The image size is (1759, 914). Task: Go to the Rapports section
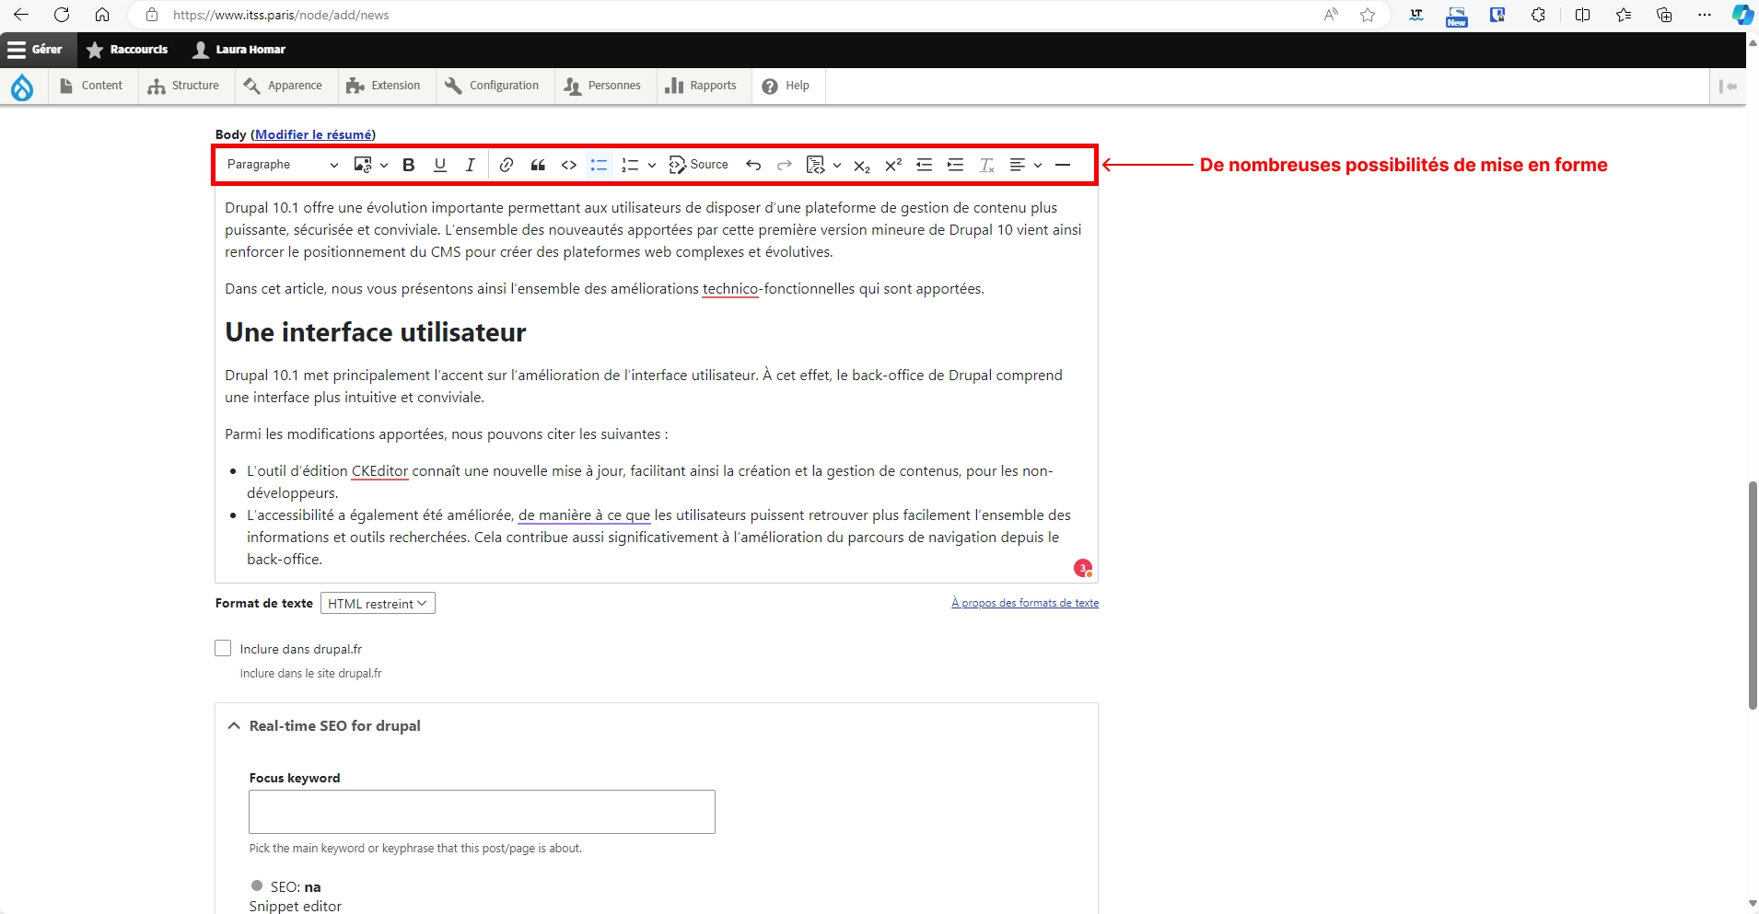702,86
